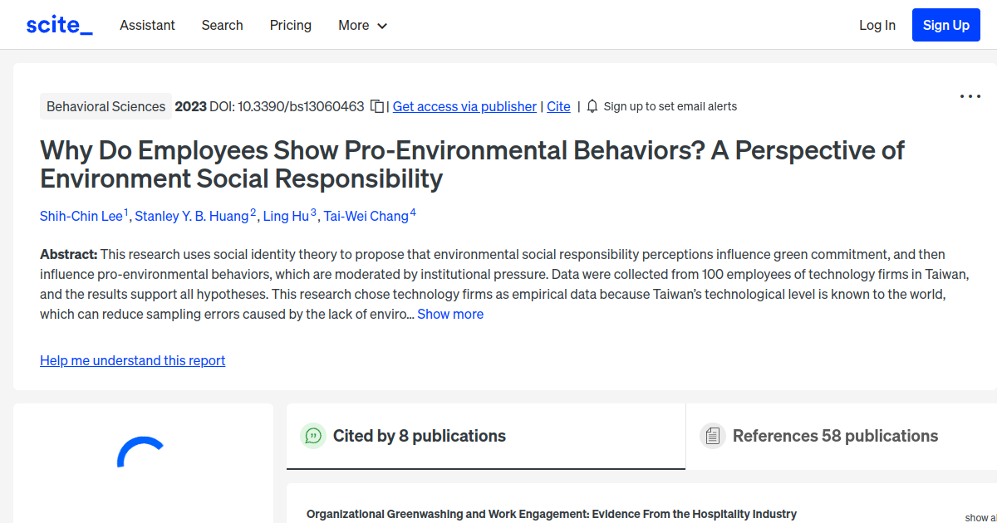This screenshot has height=523, width=997.
Task: Open the Cite link
Action: point(558,106)
